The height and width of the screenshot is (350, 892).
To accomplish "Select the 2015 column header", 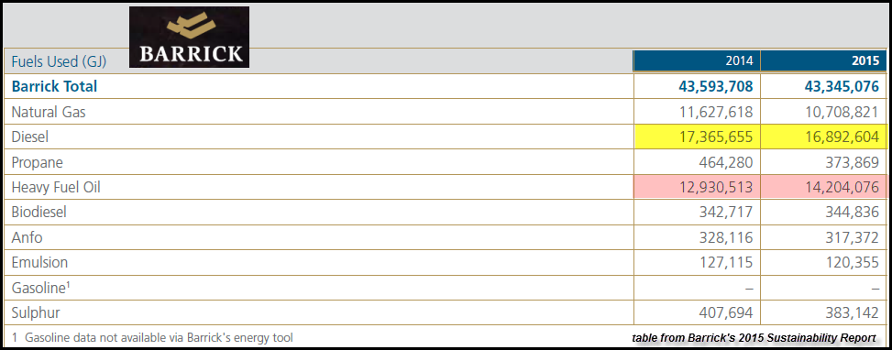I will pyautogui.click(x=823, y=60).
